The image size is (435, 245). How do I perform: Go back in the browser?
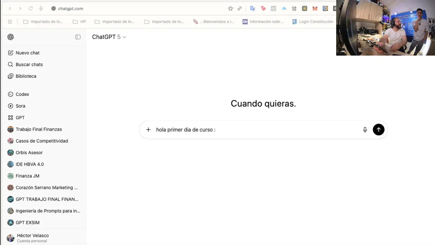pyautogui.click(x=10, y=9)
